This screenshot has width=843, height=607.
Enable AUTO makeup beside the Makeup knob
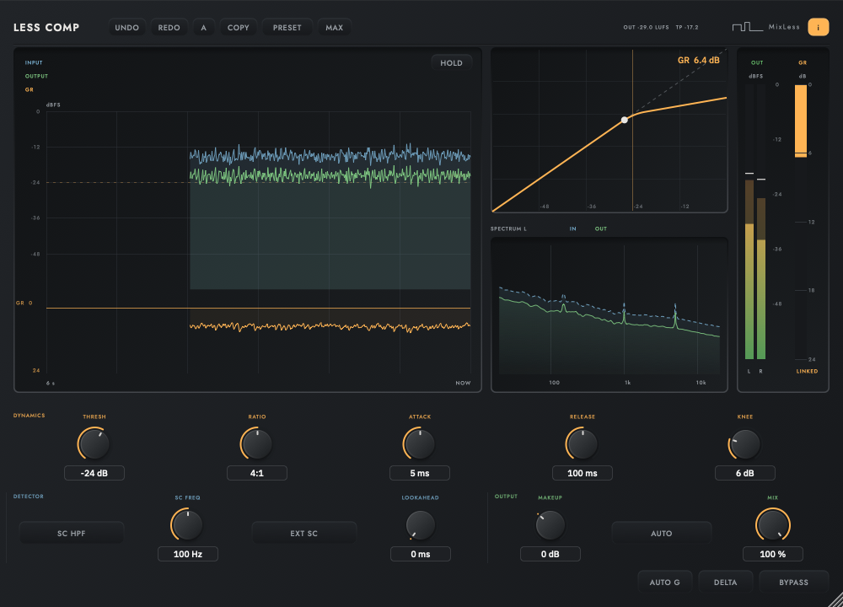click(661, 534)
